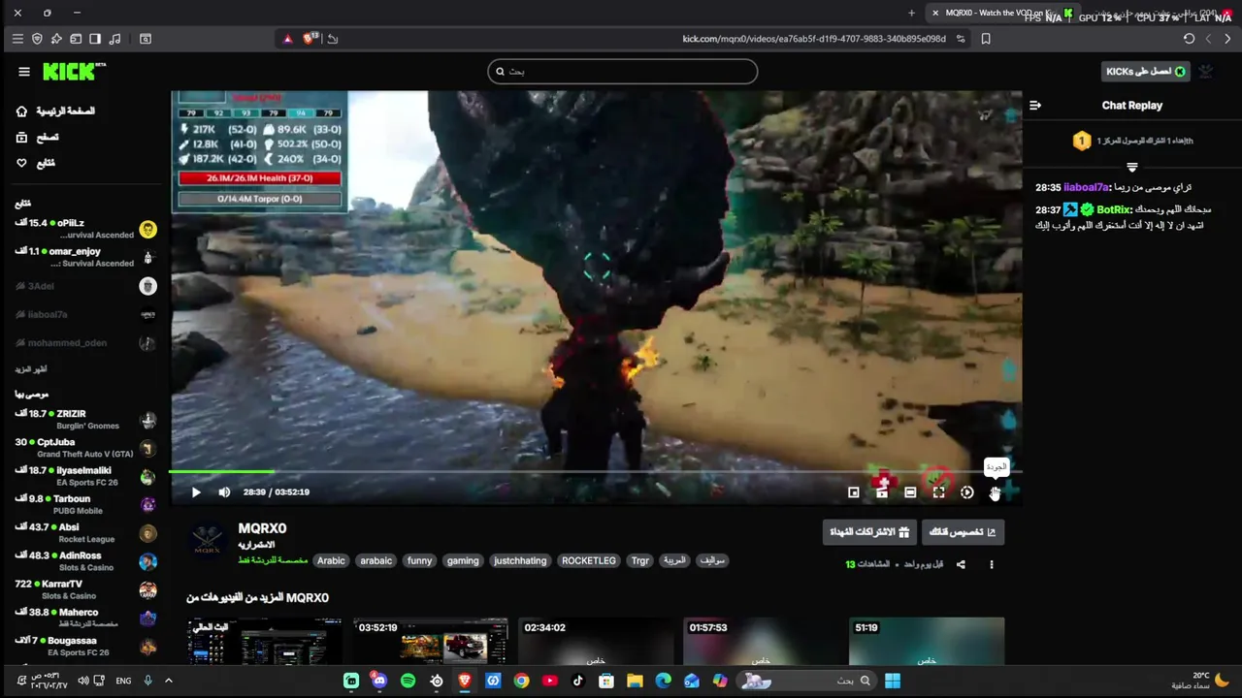Open recommended channel Bougassaa

85,647
